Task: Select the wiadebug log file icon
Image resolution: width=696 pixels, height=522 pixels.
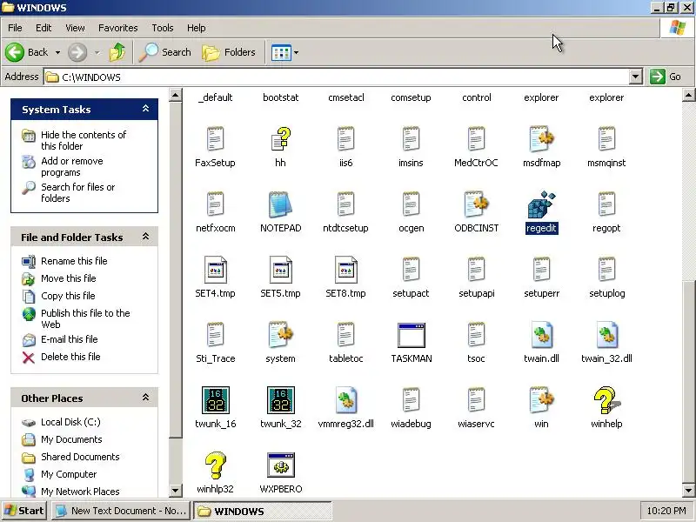Action: (x=411, y=400)
